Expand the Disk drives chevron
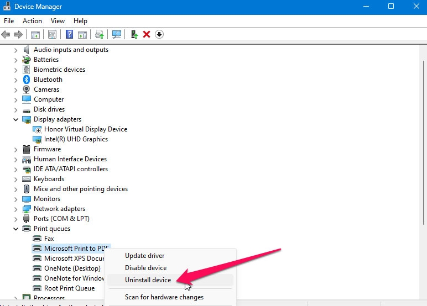This screenshot has height=306, width=427. [16, 110]
